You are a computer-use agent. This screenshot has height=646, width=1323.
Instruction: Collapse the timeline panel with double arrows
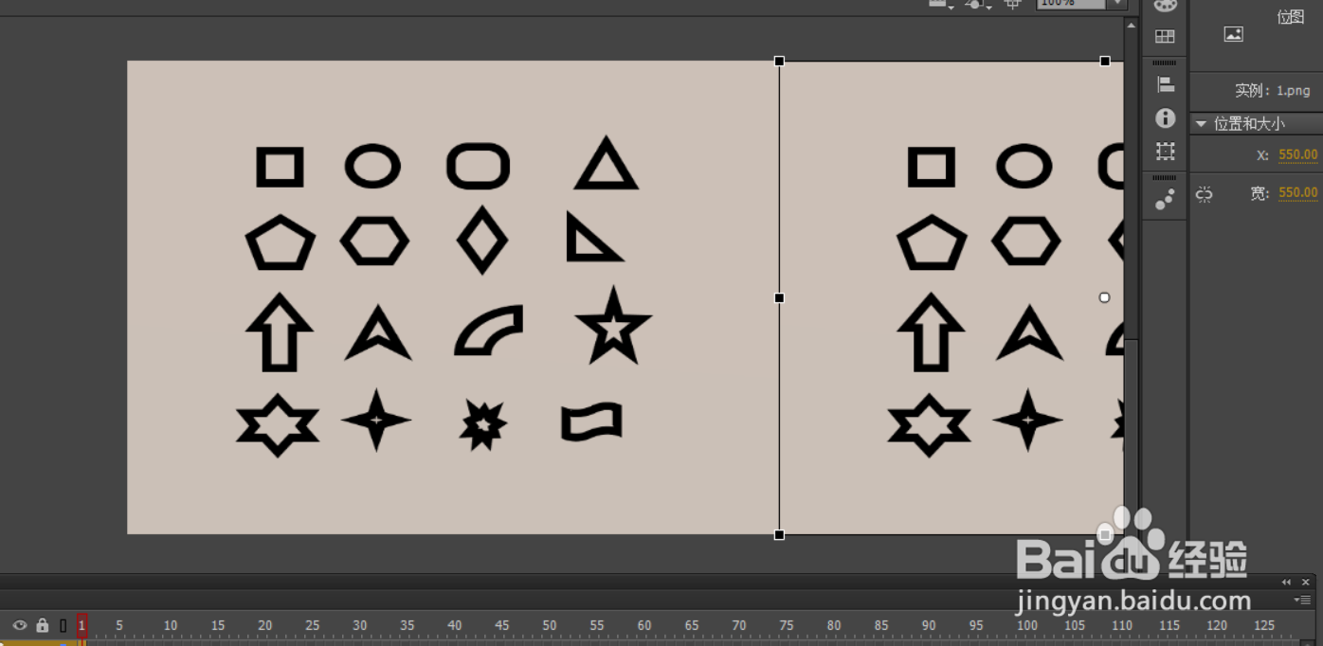(x=1286, y=582)
